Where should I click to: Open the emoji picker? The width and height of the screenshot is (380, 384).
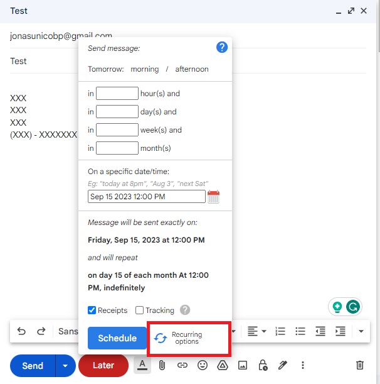pos(203,365)
